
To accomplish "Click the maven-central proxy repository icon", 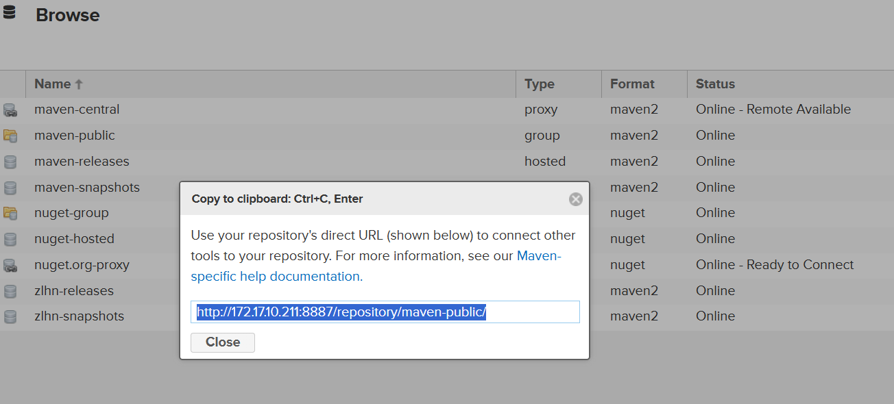I will pos(10,110).
